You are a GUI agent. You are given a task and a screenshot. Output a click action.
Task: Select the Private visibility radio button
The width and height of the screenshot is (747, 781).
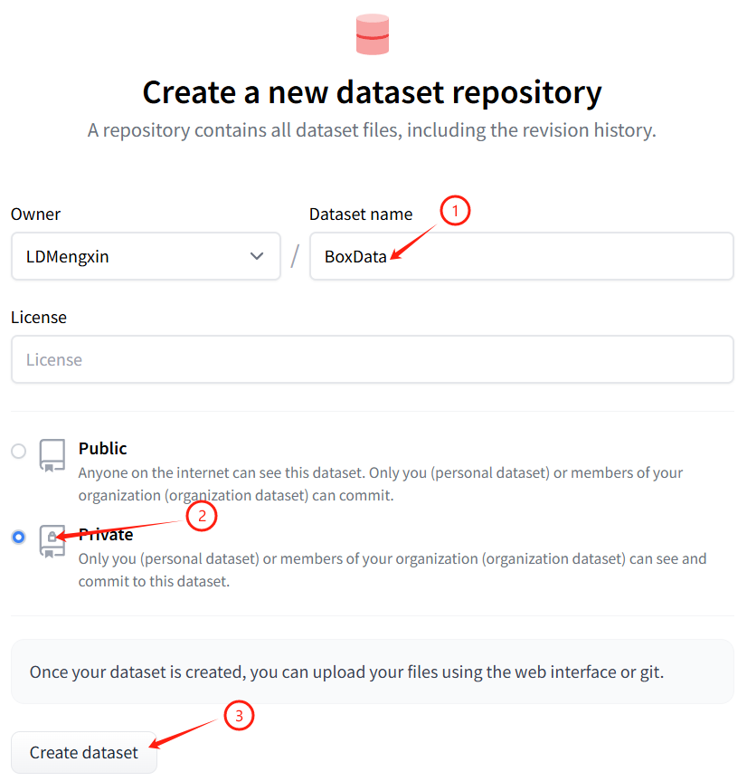click(x=18, y=537)
